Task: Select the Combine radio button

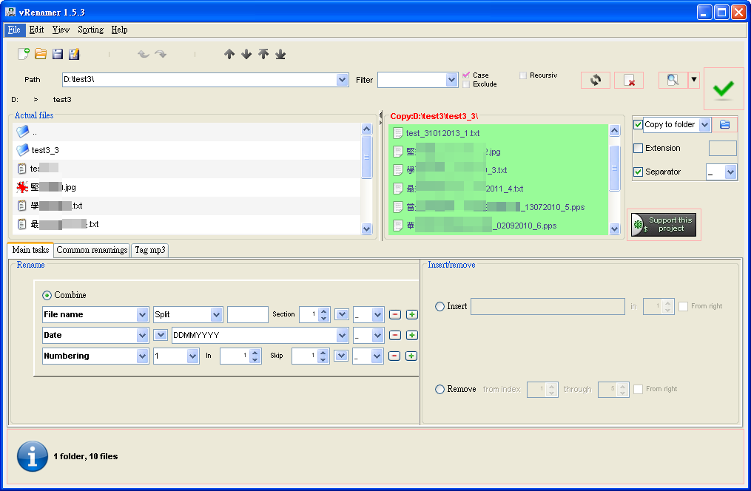Action: click(x=47, y=295)
